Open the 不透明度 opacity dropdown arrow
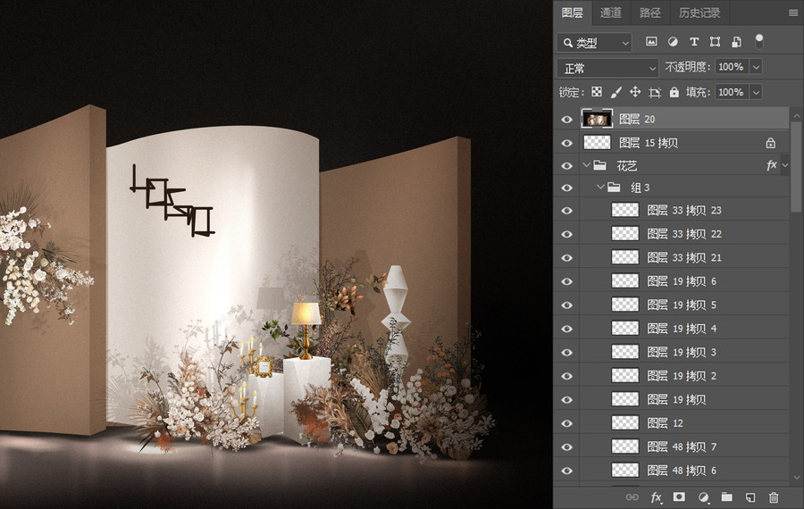 point(756,67)
